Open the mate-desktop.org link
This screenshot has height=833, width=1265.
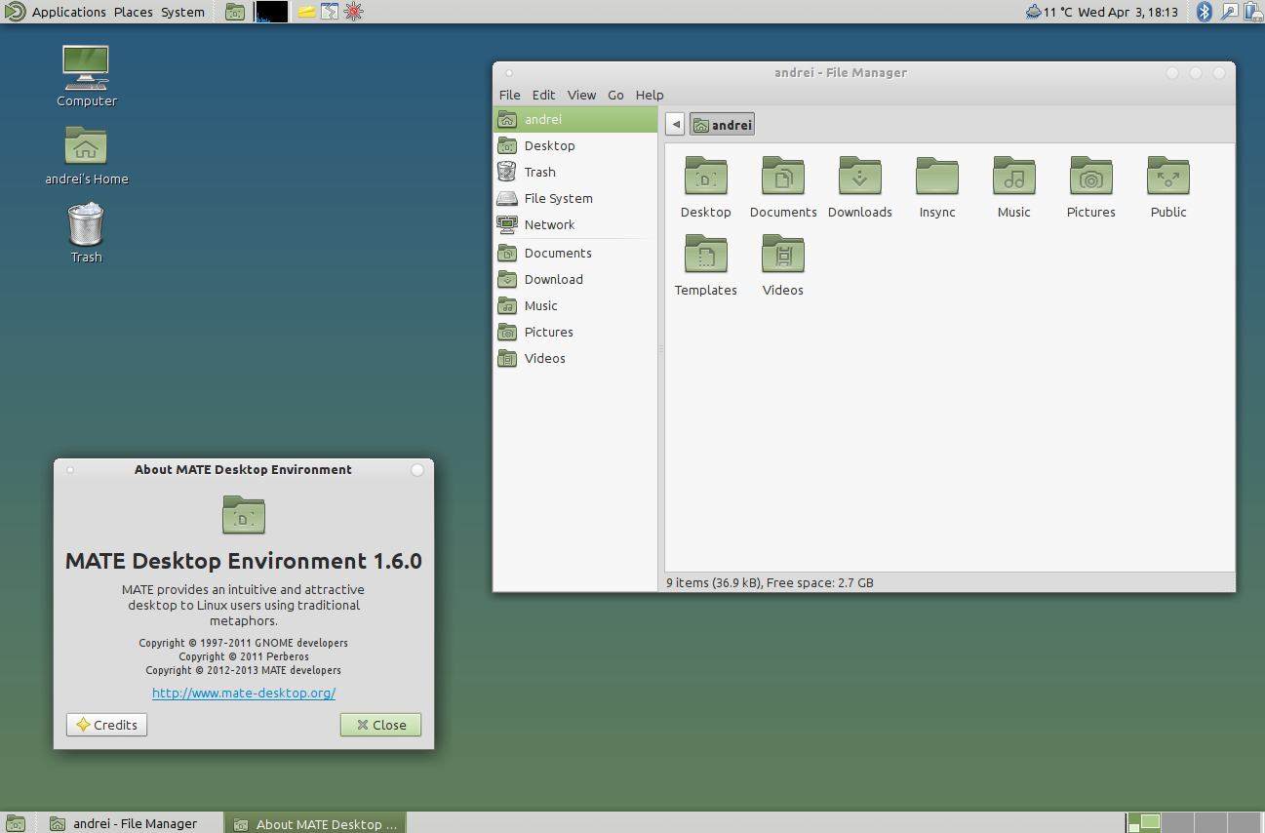(244, 694)
